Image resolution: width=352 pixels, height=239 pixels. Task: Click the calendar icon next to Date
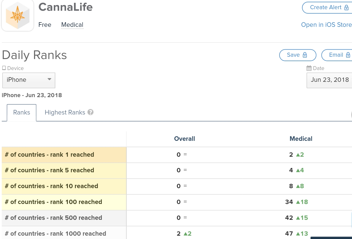pos(309,68)
